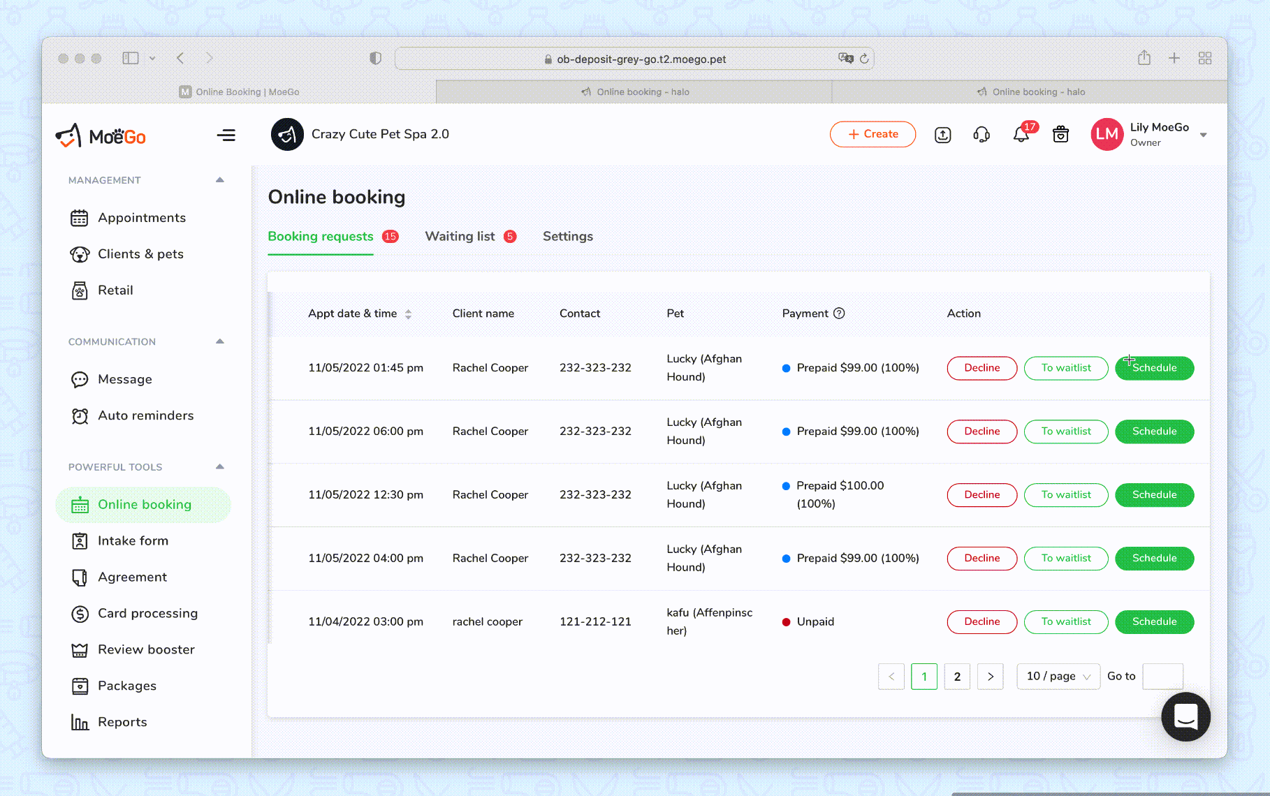Go to page 2 of booking requests
The height and width of the screenshot is (796, 1270).
[x=957, y=676]
